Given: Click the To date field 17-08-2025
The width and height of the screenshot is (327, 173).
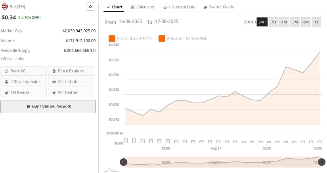Looking at the screenshot, I should point(166,21).
